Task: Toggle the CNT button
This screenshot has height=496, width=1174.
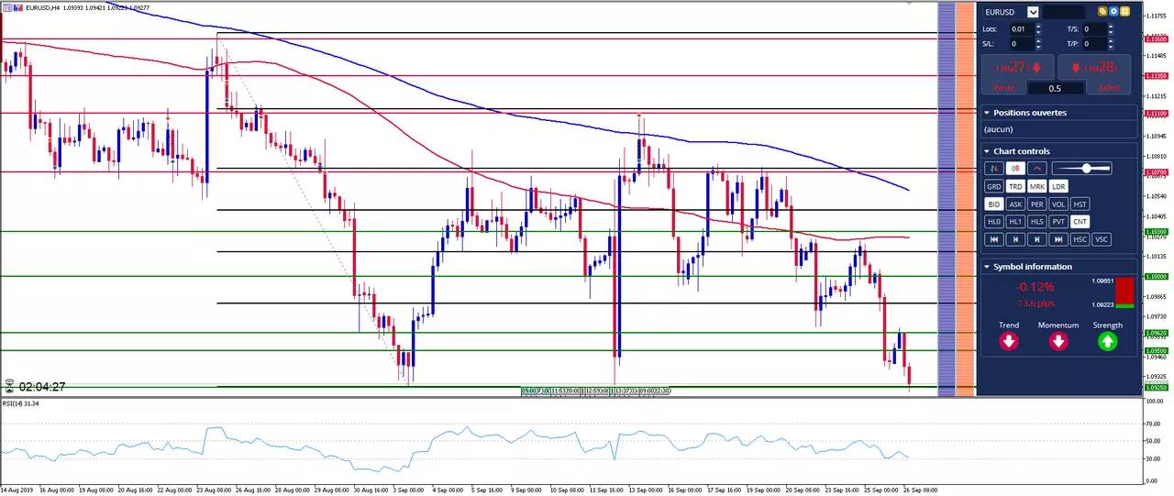Action: point(1080,222)
